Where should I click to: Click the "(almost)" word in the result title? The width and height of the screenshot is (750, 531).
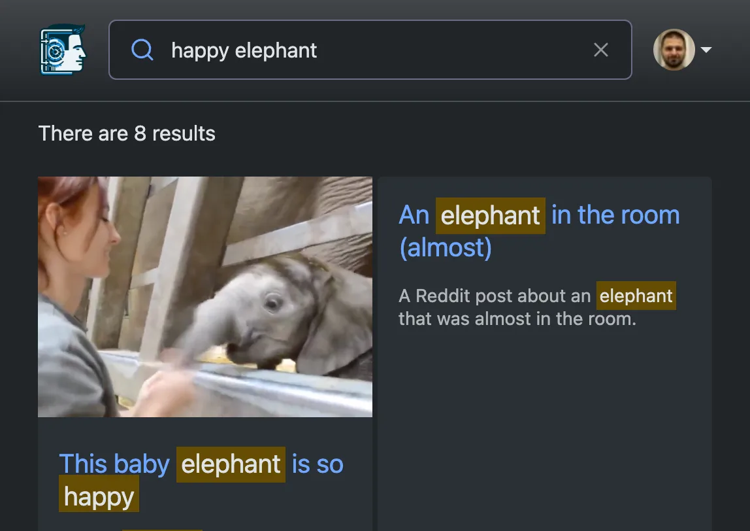[445, 248]
